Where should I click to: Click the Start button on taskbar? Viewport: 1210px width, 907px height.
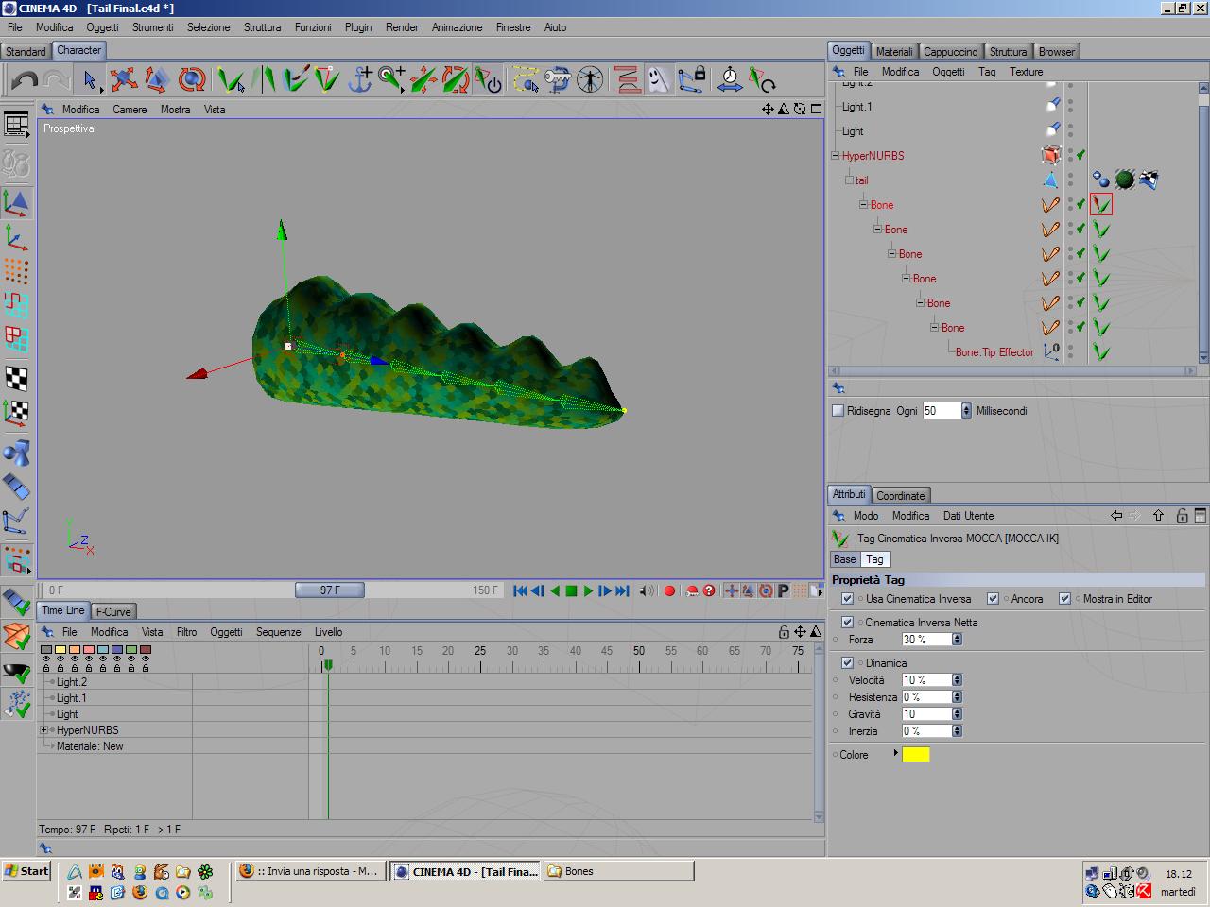[x=26, y=871]
